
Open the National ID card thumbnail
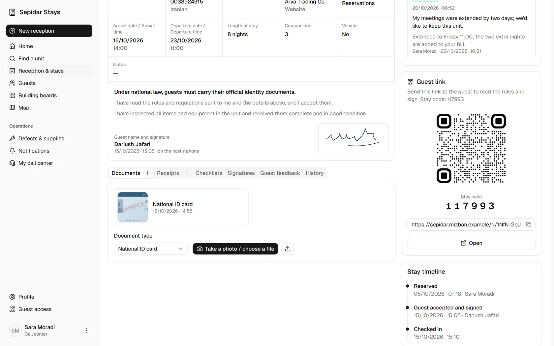[133, 207]
